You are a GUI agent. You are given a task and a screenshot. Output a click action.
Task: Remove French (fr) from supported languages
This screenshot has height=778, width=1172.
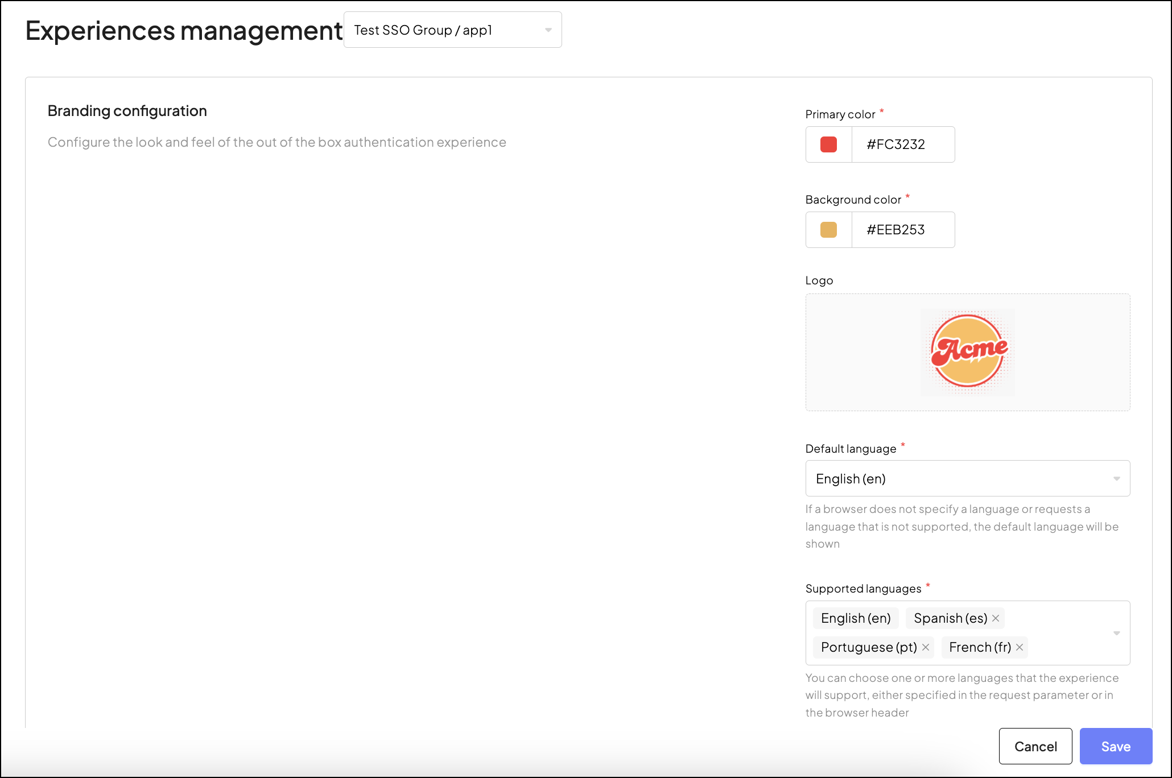(x=1019, y=647)
